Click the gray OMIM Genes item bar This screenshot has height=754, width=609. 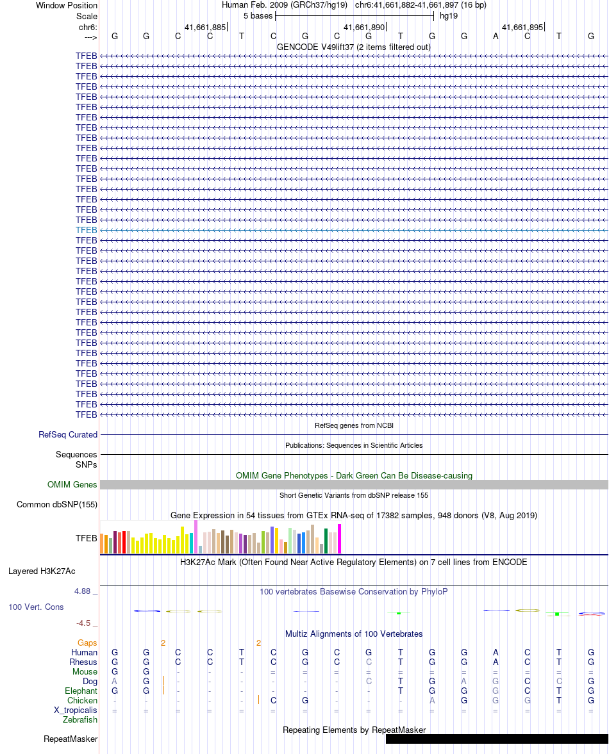[x=354, y=485]
